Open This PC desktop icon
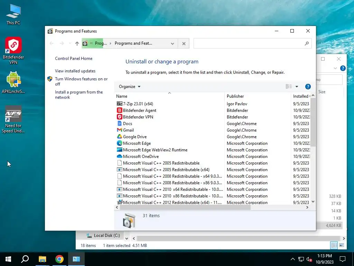This screenshot has width=354, height=266. coord(13,15)
